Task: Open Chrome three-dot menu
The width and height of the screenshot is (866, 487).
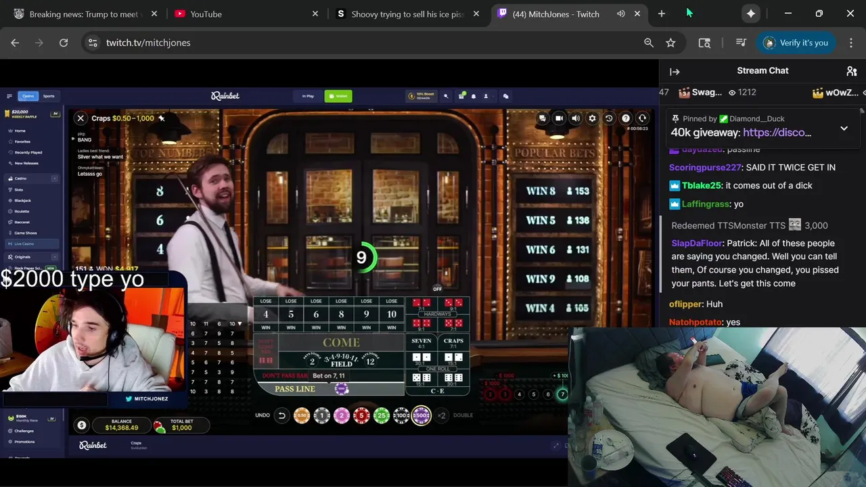Action: pyautogui.click(x=851, y=43)
